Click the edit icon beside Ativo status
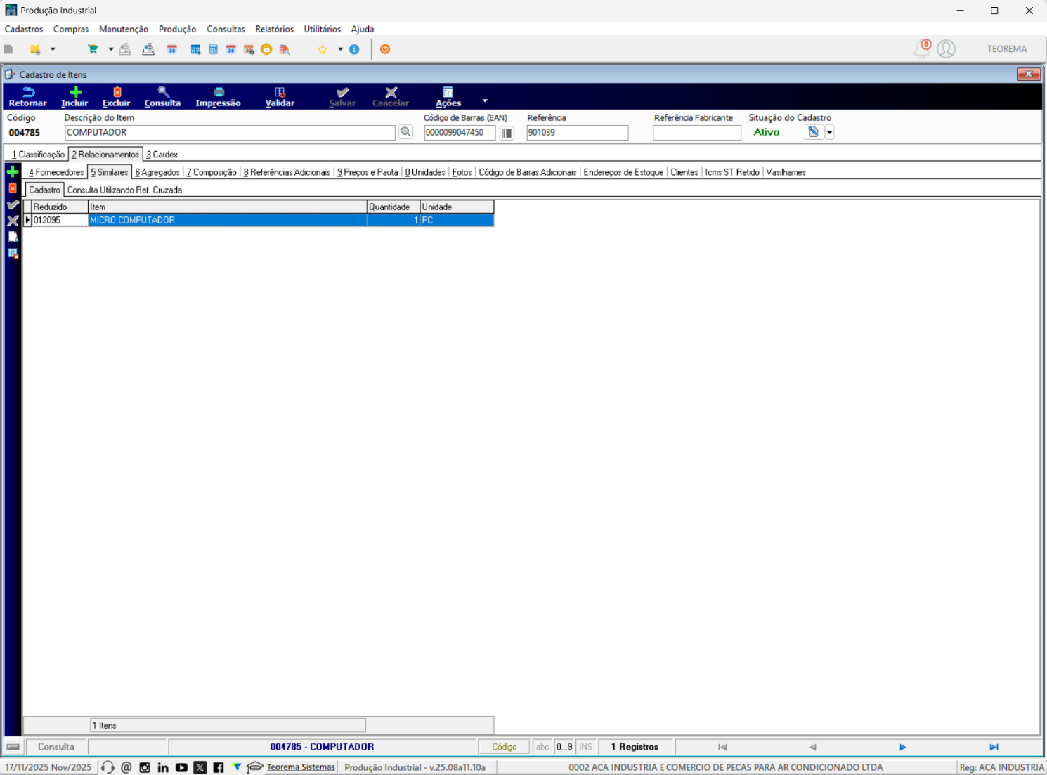This screenshot has width=1047, height=775. pyautogui.click(x=813, y=132)
